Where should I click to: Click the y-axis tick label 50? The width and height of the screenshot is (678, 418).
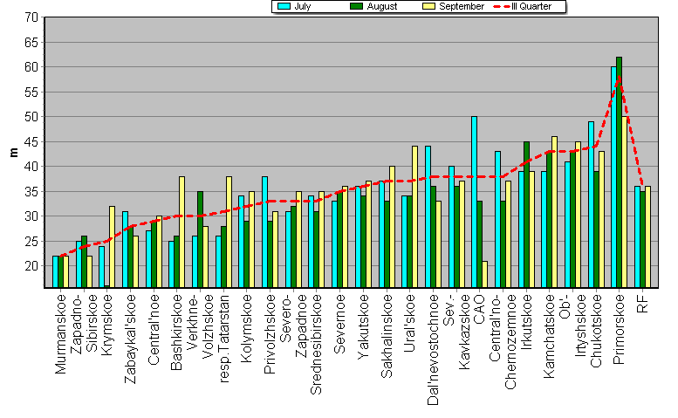31,117
